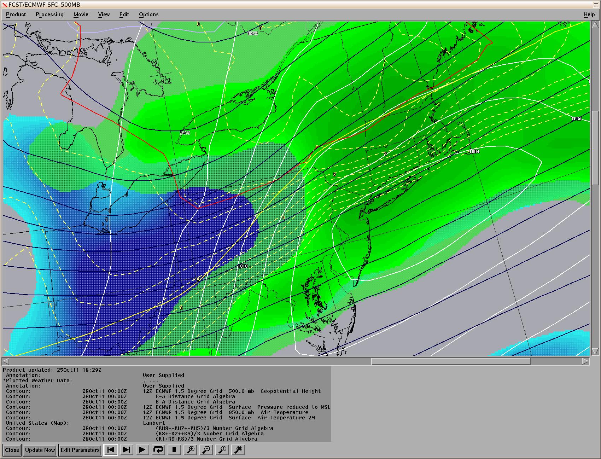Stop the animation playback

tap(174, 450)
